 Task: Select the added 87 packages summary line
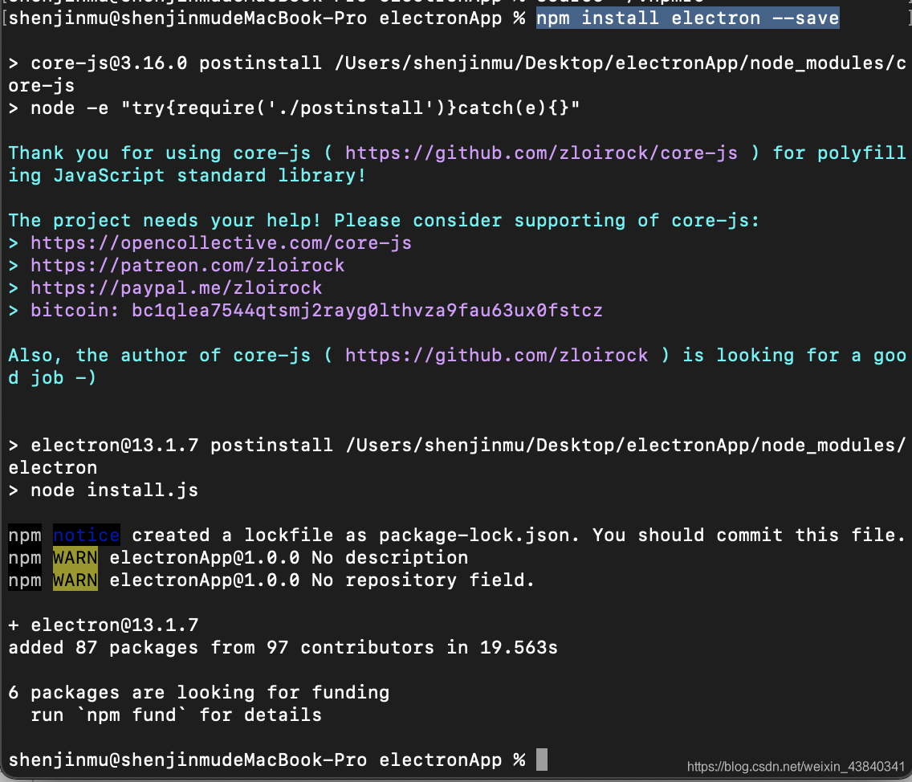tap(282, 647)
